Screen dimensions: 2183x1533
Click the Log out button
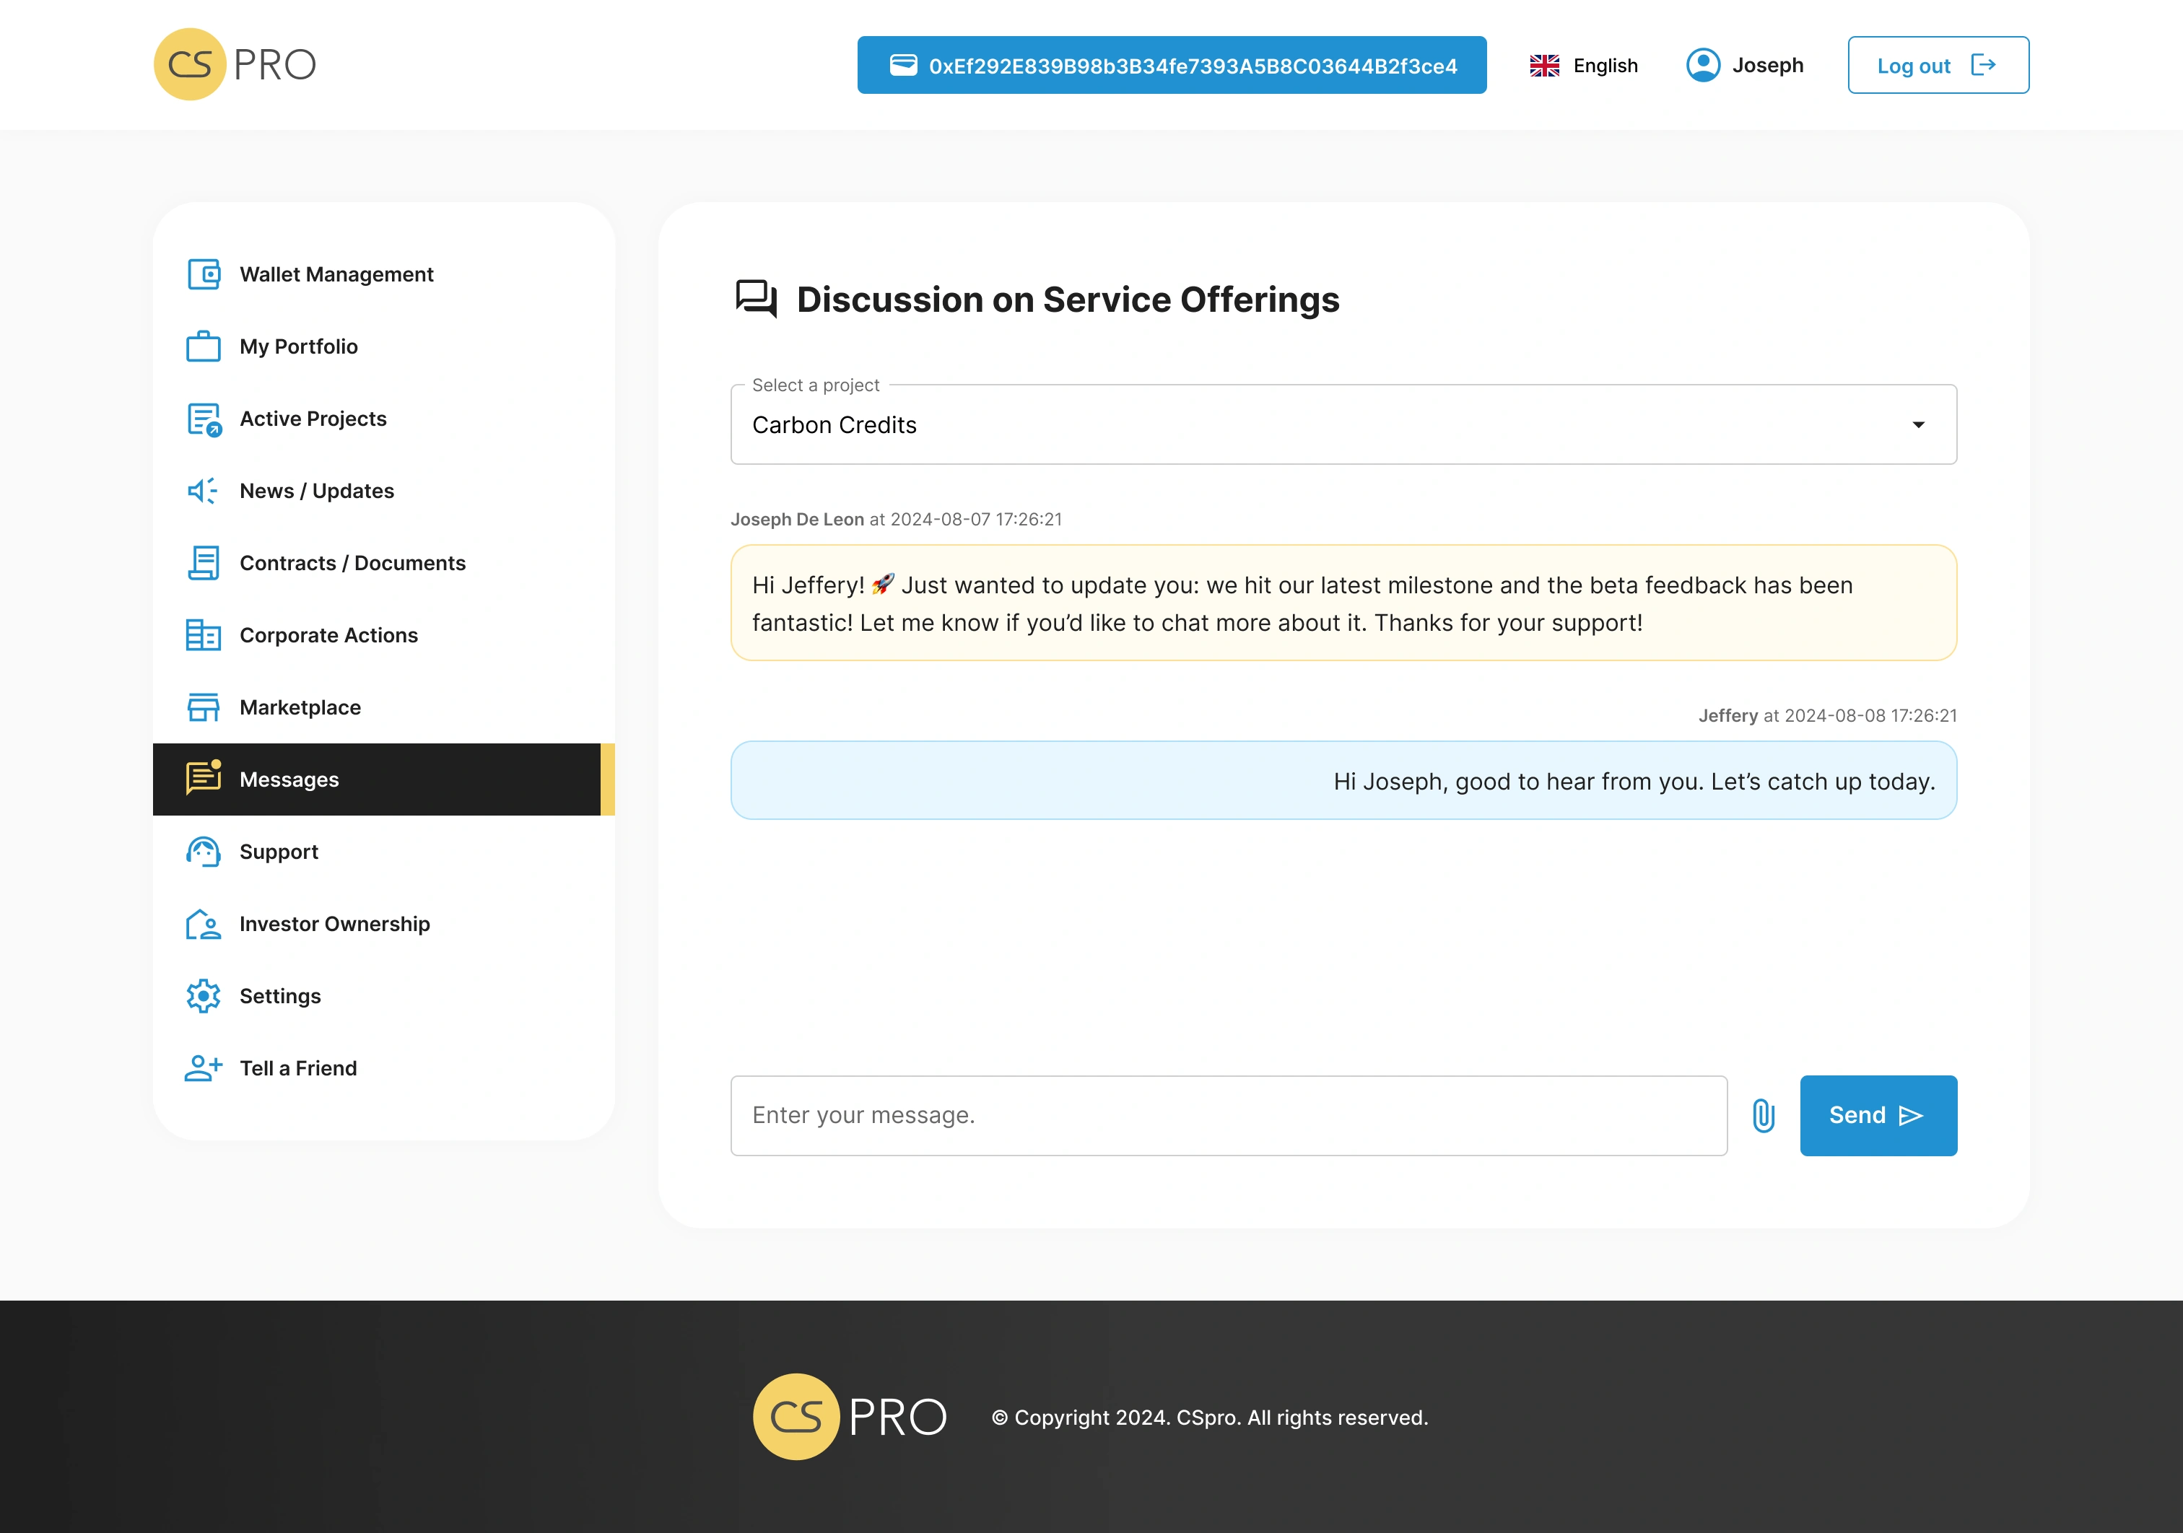[1937, 66]
